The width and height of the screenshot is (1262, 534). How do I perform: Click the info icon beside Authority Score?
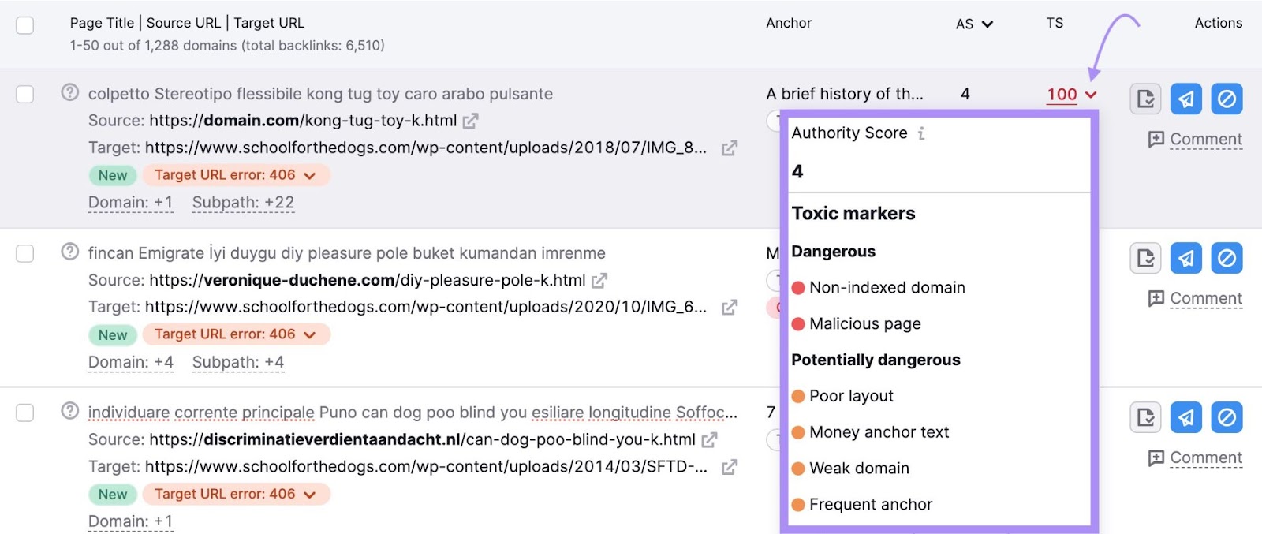coord(921,133)
